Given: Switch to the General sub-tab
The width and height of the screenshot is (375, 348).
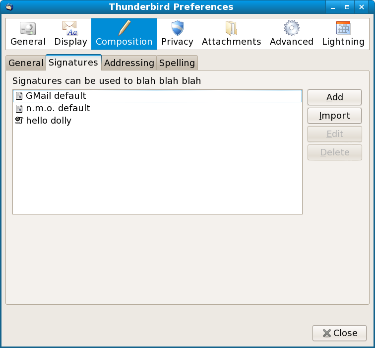Looking at the screenshot, I should [x=26, y=63].
